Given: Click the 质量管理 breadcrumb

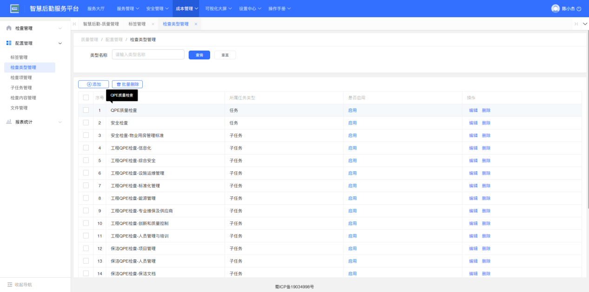Looking at the screenshot, I should coord(89,40).
